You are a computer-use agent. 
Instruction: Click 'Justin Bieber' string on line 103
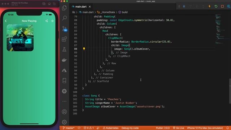125,103
